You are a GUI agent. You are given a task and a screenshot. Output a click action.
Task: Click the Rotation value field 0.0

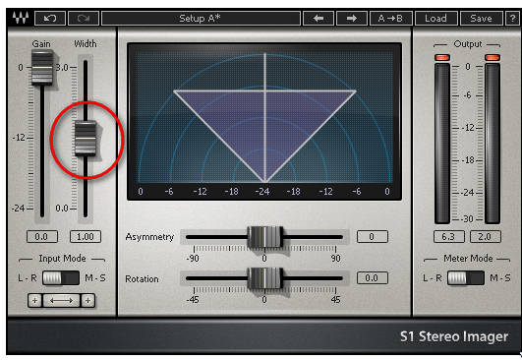point(373,278)
